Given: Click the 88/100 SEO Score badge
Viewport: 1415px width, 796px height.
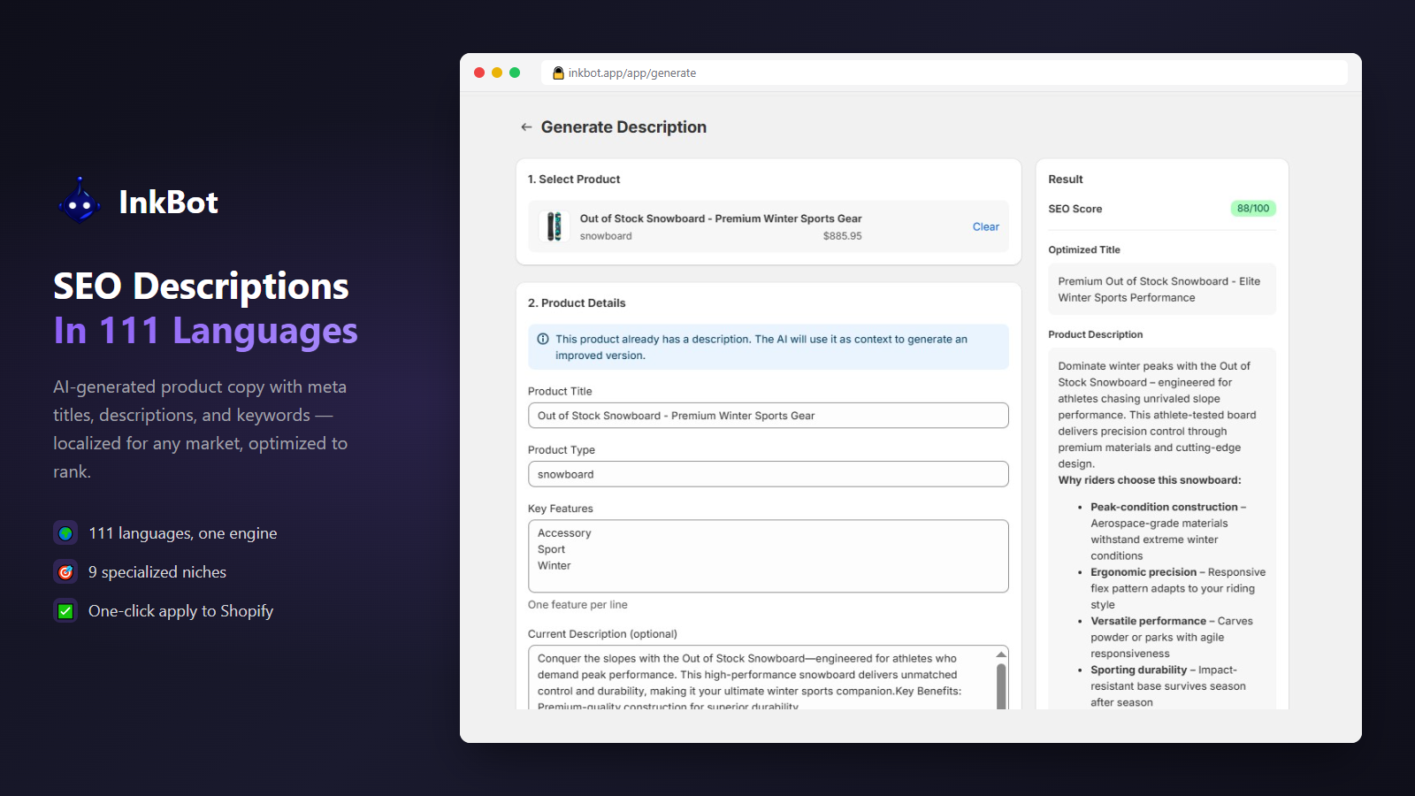Looking at the screenshot, I should click(x=1253, y=208).
